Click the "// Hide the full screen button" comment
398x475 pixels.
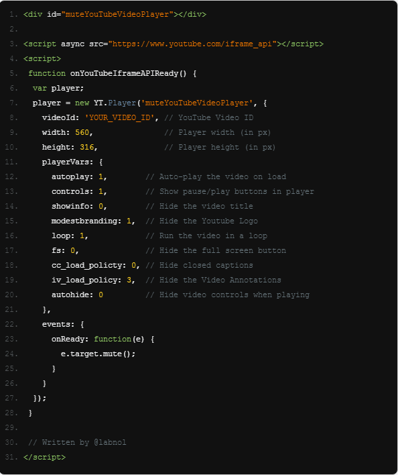pos(216,250)
